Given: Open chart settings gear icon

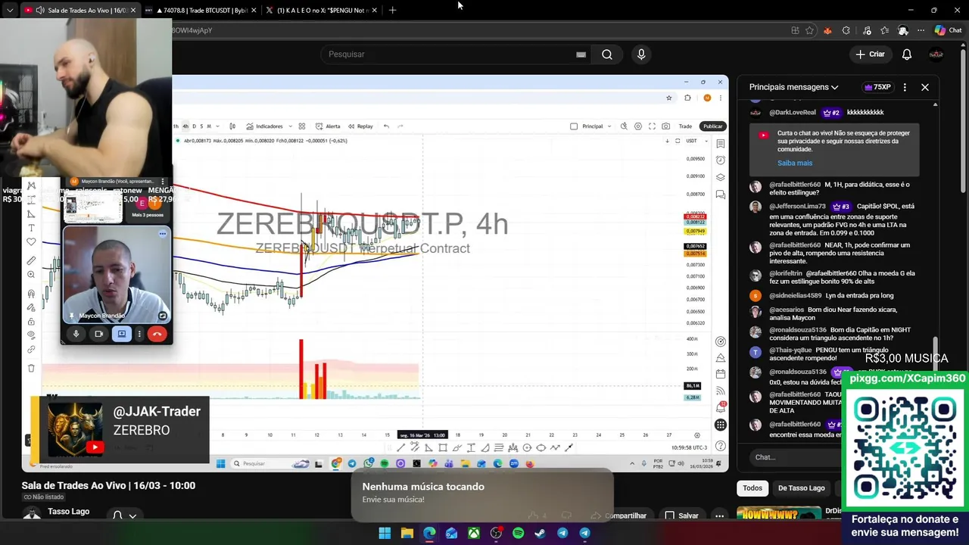Looking at the screenshot, I should point(638,126).
